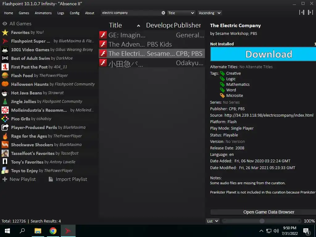Click the Halloween Haunts pumpkin icon
This screenshot has height=237, width=316.
click(5, 84)
